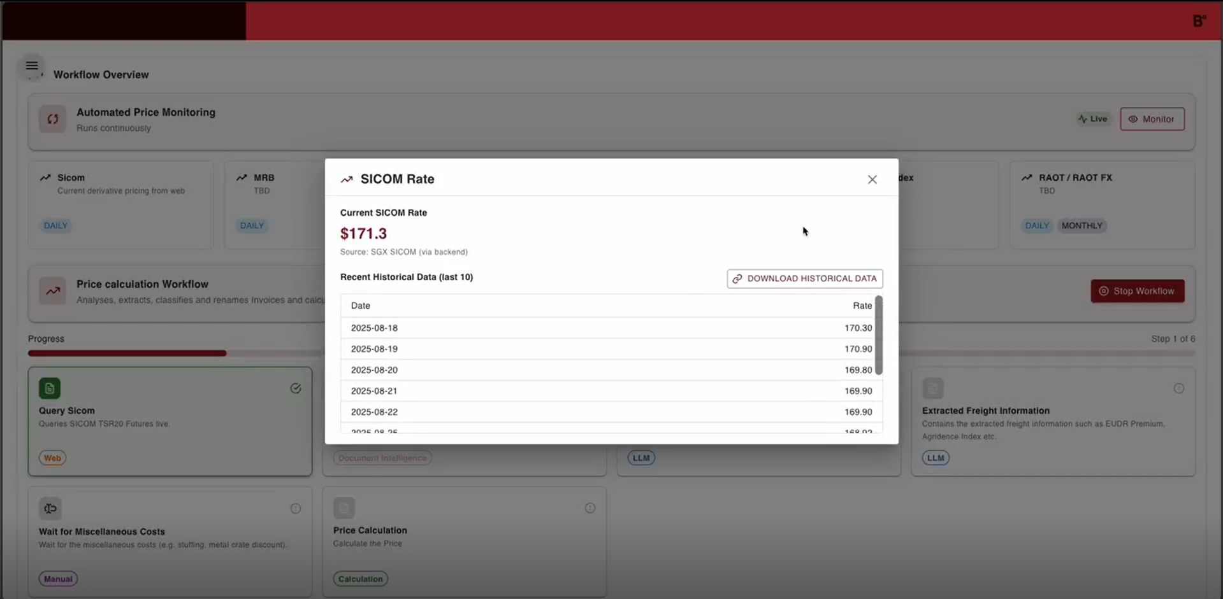Close the SICOM Rate dialog

[872, 180]
